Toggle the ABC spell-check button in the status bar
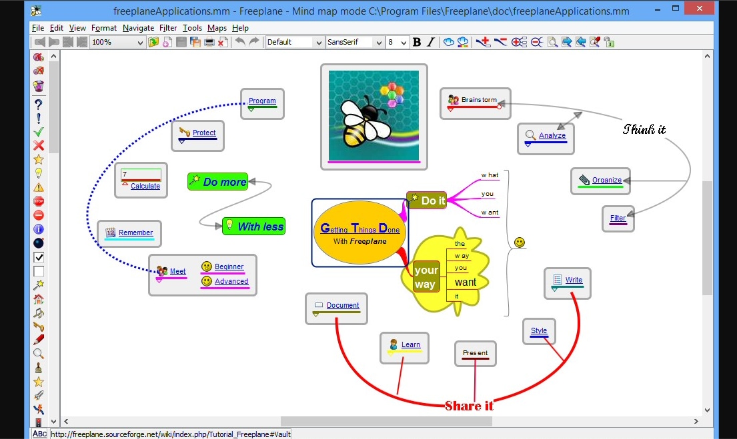 click(39, 434)
